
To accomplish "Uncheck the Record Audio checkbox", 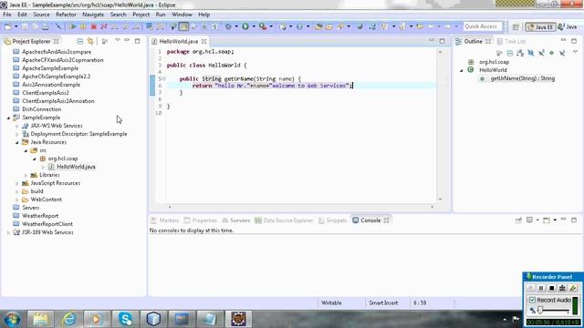I will pos(532,300).
